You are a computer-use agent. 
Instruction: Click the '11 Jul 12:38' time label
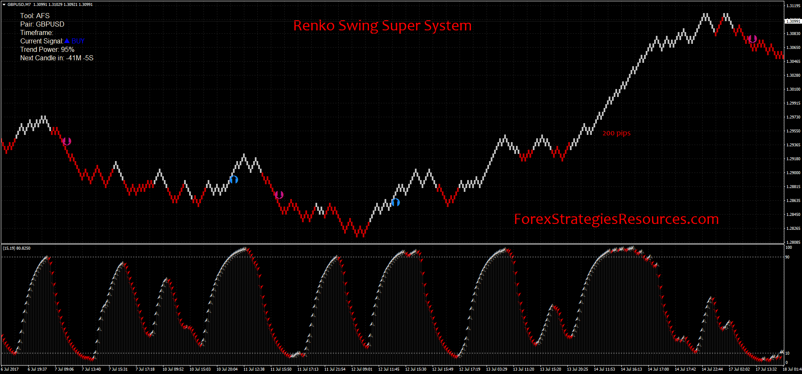[x=254, y=369]
